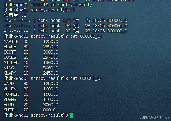Click the salary value 1500.0
The width and height of the screenshot is (171, 121).
point(51,94)
